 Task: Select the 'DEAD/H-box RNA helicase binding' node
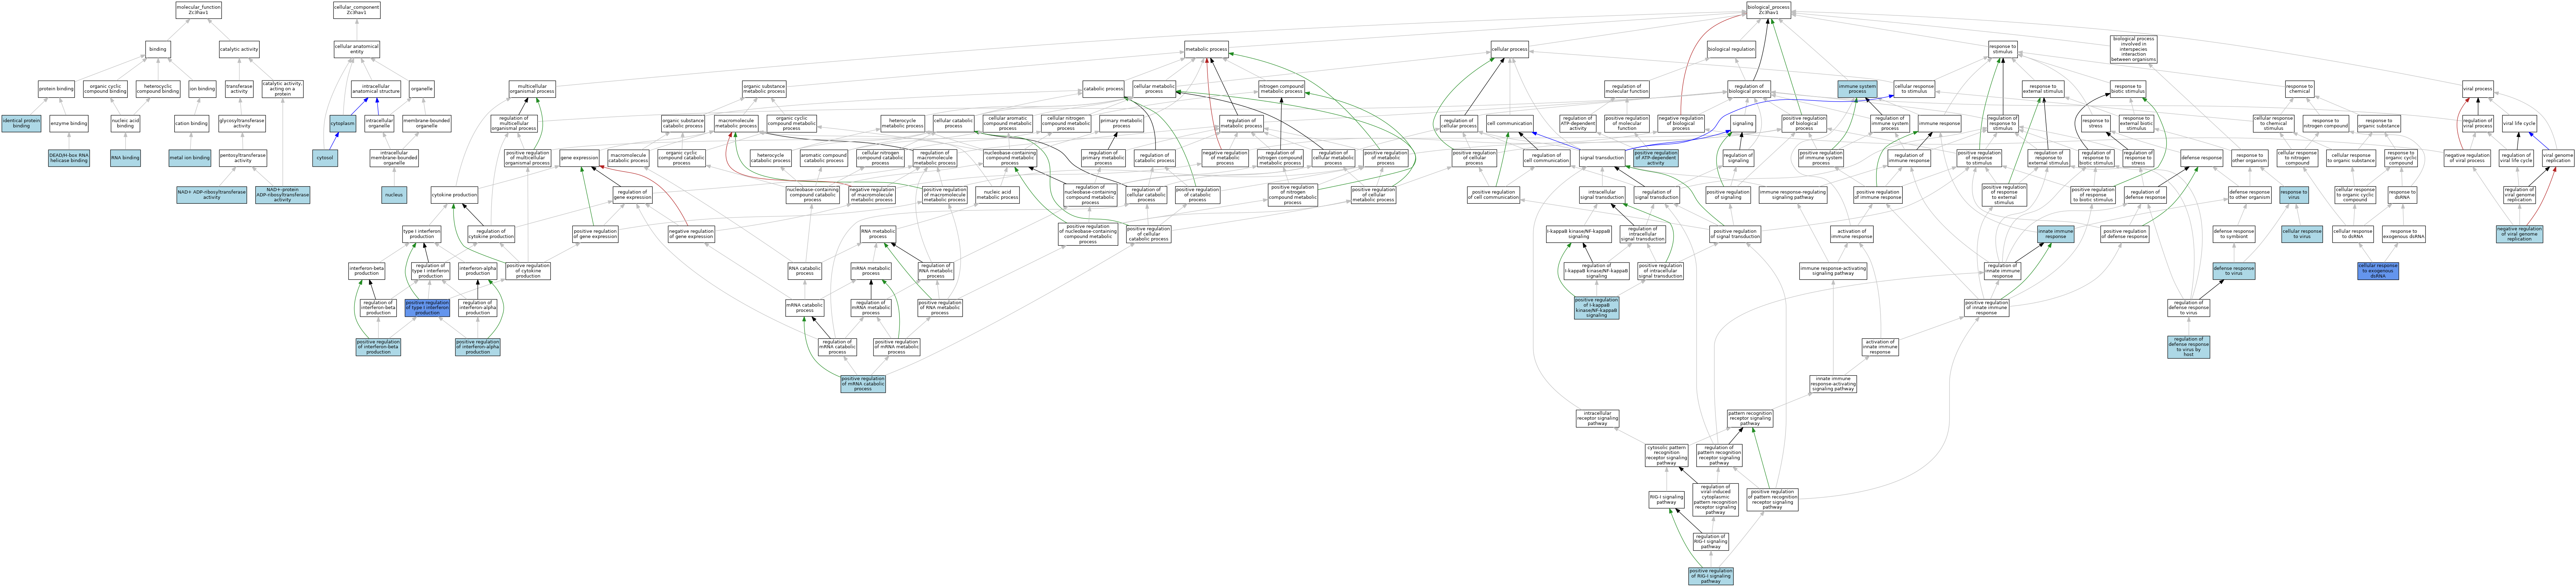point(69,158)
